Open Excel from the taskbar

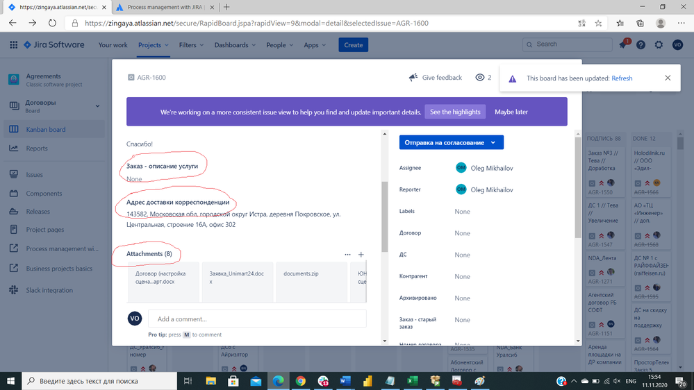pyautogui.click(x=413, y=381)
